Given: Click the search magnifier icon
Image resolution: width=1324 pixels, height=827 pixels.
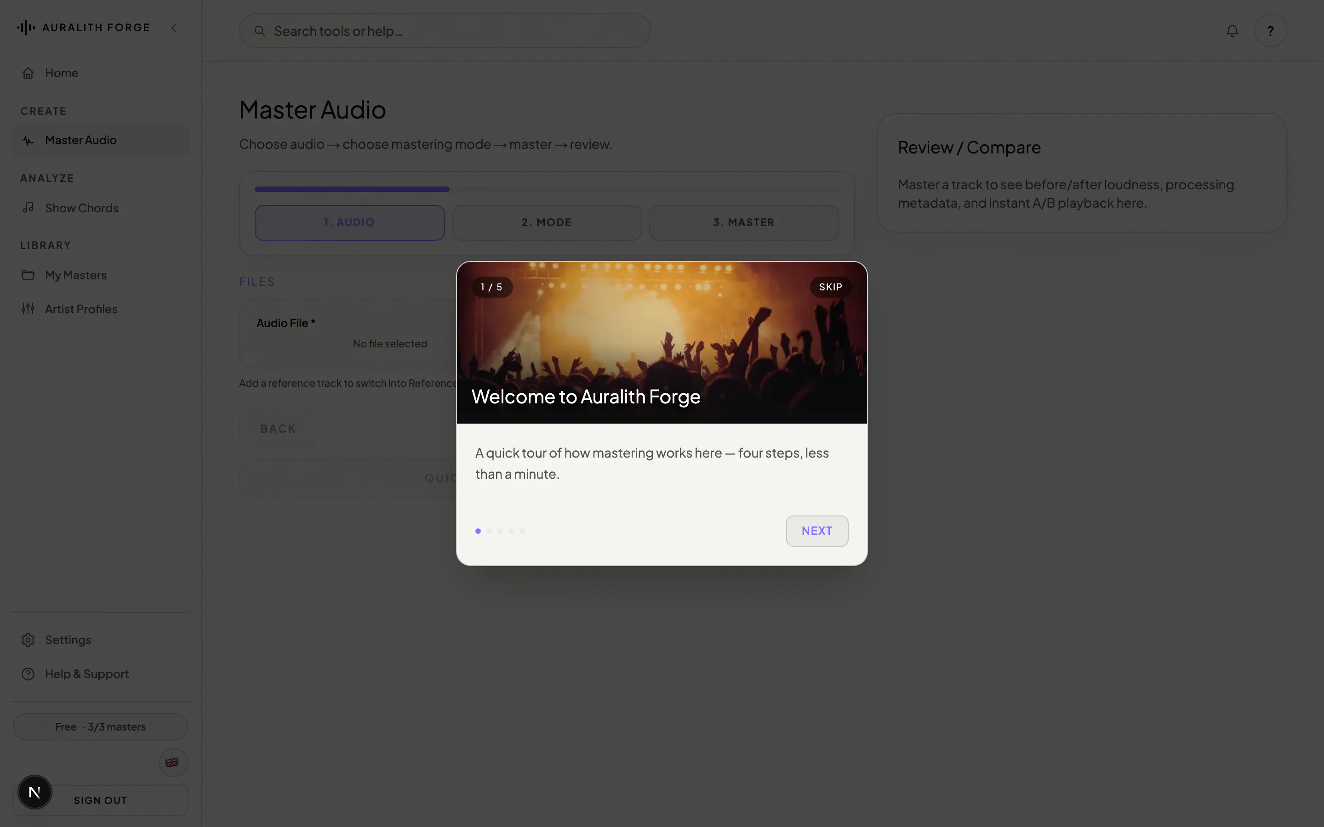Looking at the screenshot, I should (260, 31).
